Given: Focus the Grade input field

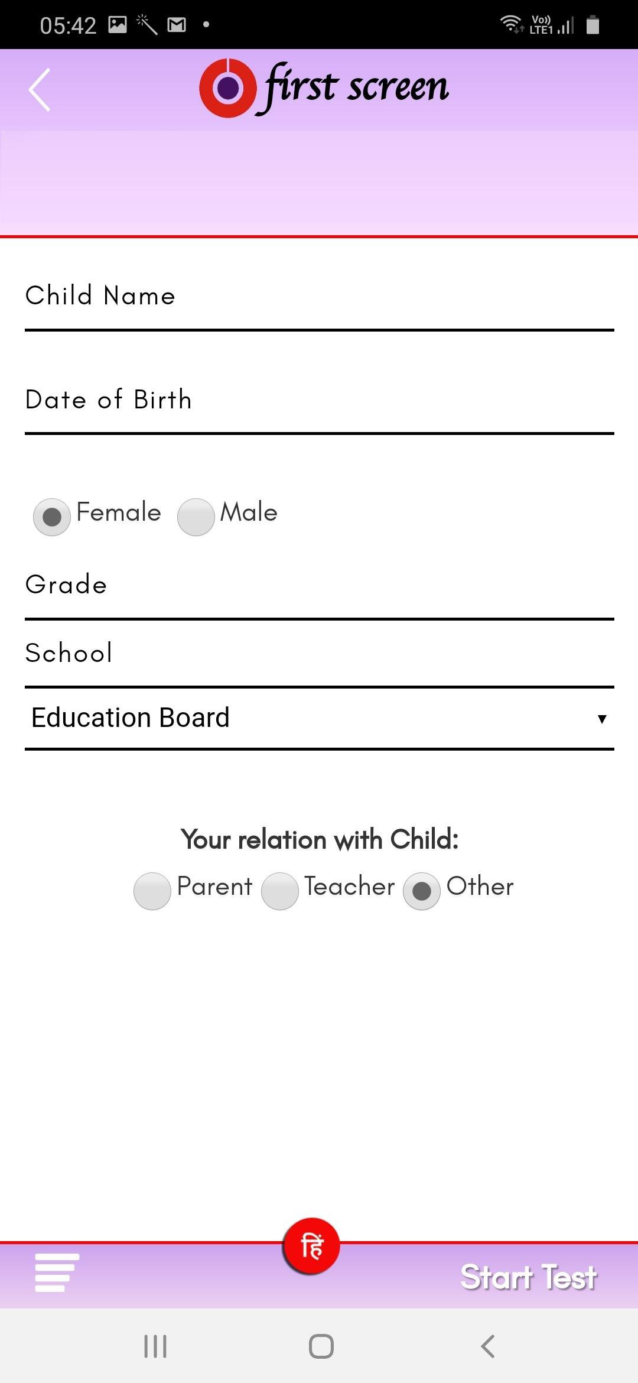Looking at the screenshot, I should [319, 585].
